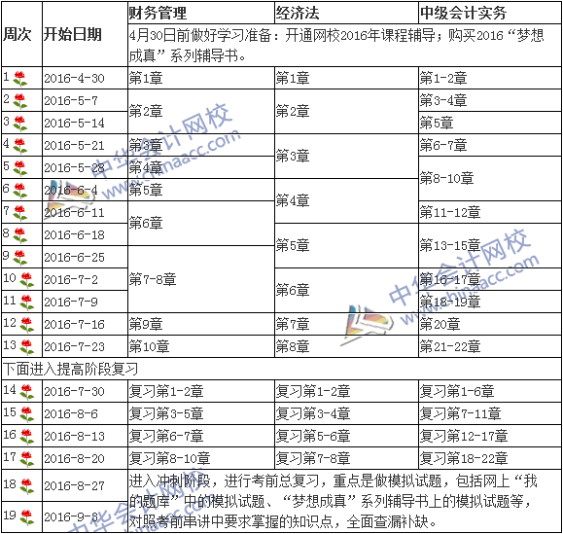Click the 复习第1-6章 cell
Screen dimensions: 563x534
490,391
